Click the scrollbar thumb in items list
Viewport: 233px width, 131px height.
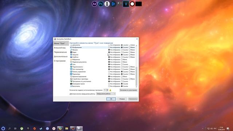coord(137,76)
